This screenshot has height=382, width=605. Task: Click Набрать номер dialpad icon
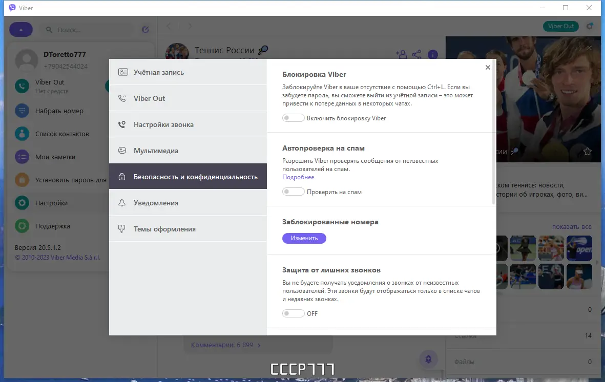click(22, 111)
